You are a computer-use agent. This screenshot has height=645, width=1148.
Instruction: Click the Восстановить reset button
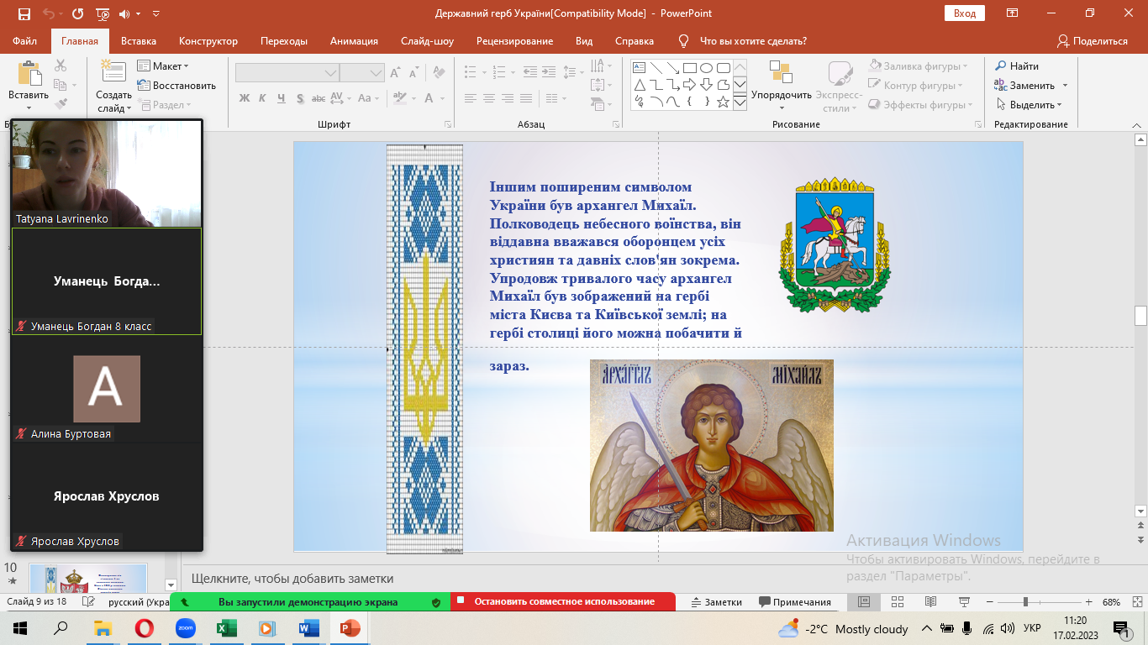point(176,86)
